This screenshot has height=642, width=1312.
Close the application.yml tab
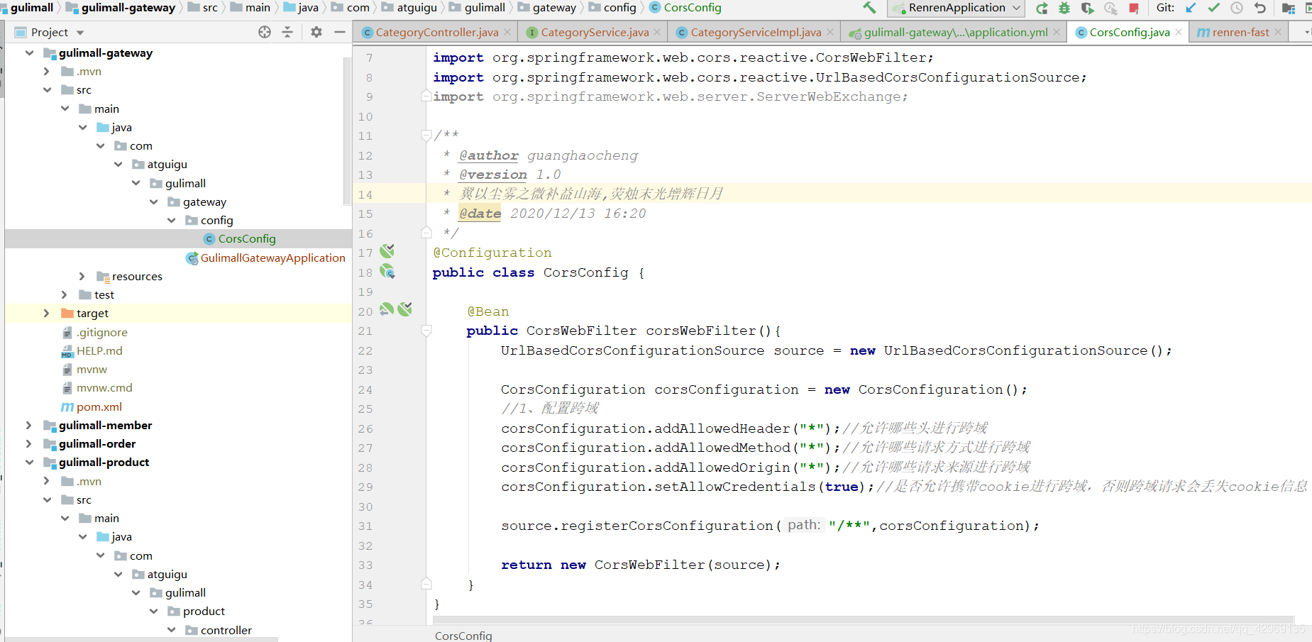(x=1057, y=32)
